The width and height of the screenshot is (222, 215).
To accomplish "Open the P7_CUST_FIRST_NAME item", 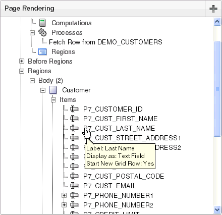I will pyautogui.click(x=121, y=119).
